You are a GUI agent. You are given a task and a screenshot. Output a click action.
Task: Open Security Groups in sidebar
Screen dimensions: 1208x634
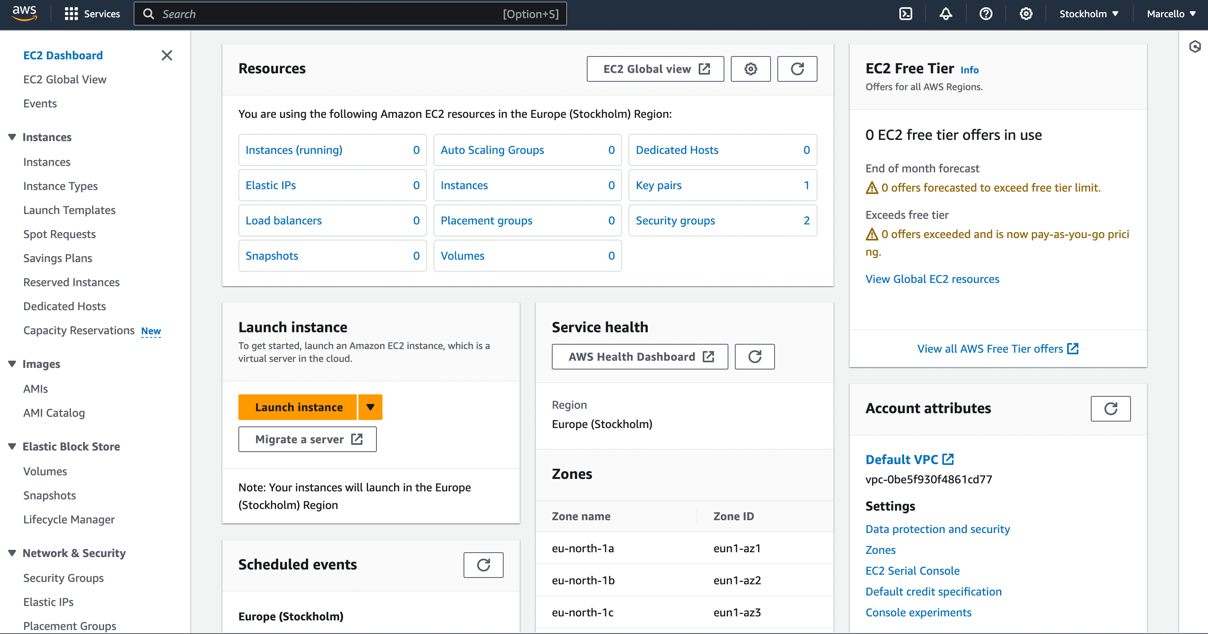[x=63, y=578]
